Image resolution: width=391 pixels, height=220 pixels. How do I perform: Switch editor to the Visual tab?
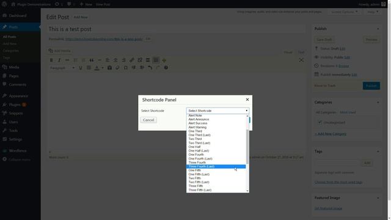point(288,52)
